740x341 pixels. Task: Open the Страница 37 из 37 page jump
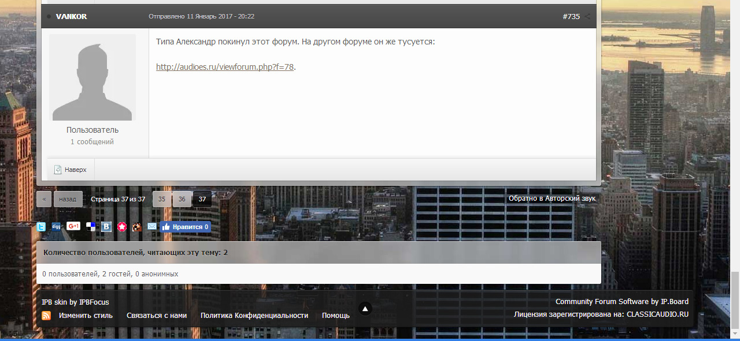(x=118, y=199)
